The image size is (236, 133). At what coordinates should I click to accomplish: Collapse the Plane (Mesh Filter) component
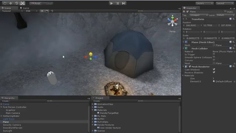184,42
